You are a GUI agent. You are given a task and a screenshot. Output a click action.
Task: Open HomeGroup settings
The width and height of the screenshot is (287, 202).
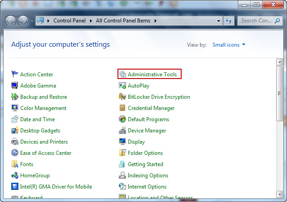(35, 176)
